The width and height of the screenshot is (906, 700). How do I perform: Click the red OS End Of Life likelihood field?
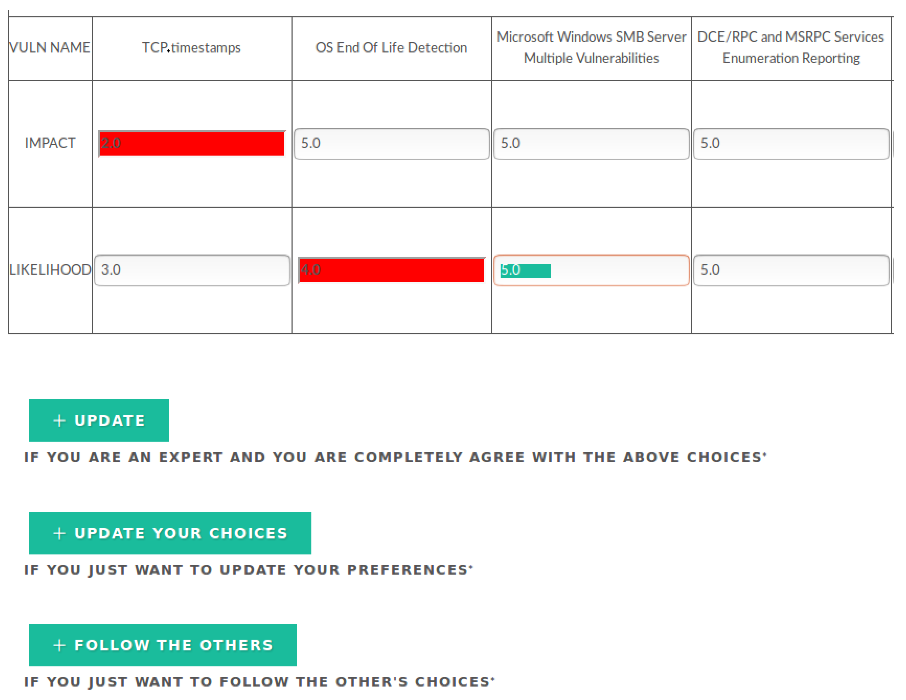[x=392, y=270]
